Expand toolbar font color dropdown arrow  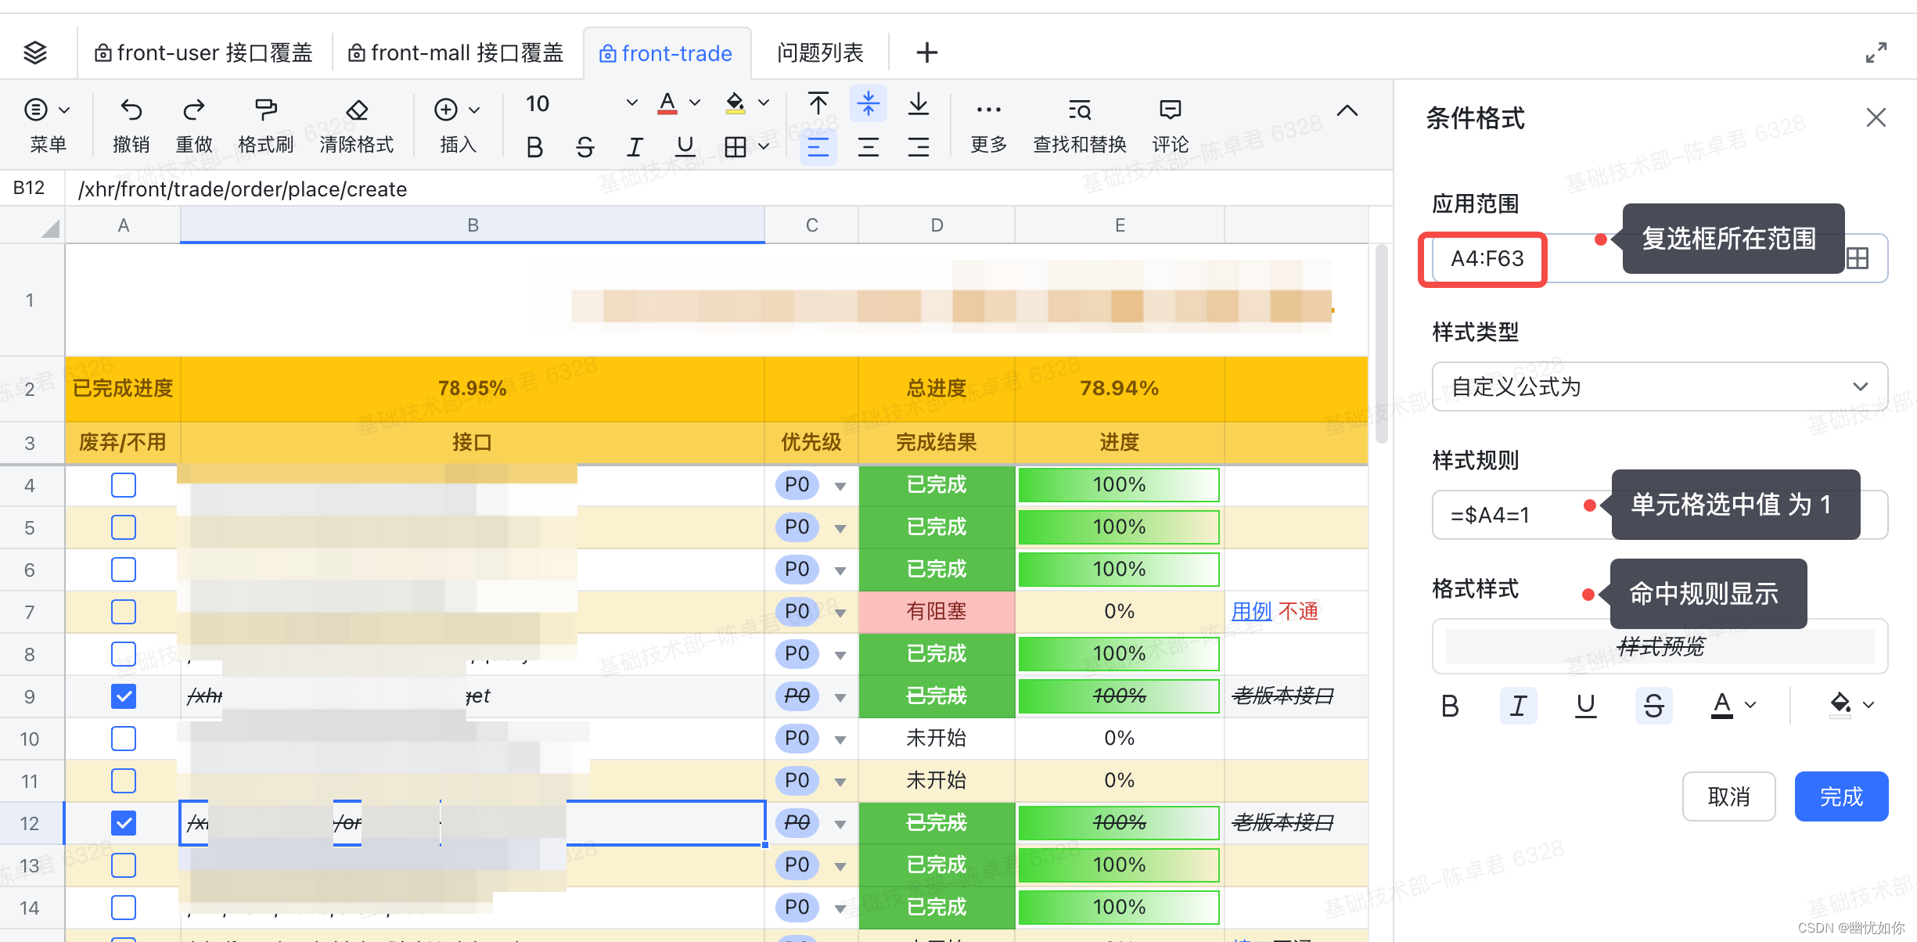694,103
